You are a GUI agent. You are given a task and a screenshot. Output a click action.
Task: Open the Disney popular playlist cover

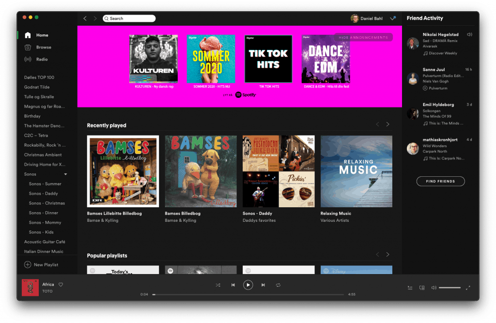(x=356, y=270)
